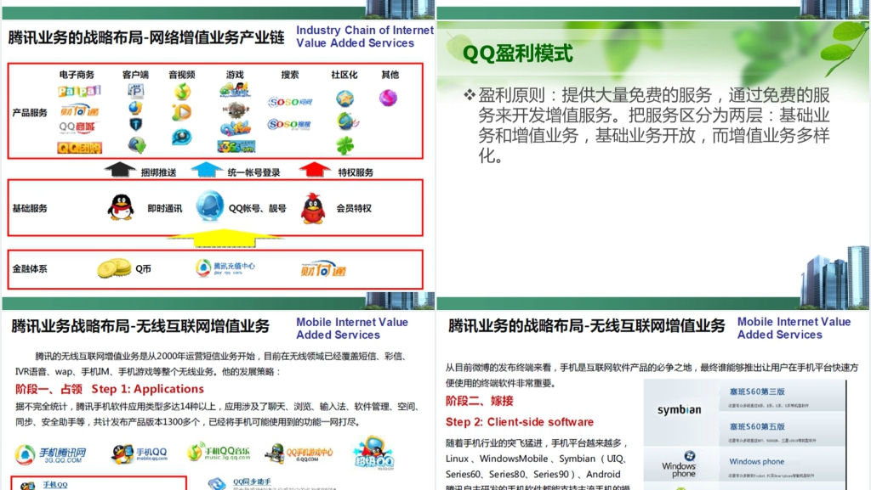Click the 即时通讯 label
Viewport: 871px width, 490px height.
pyautogui.click(x=165, y=208)
